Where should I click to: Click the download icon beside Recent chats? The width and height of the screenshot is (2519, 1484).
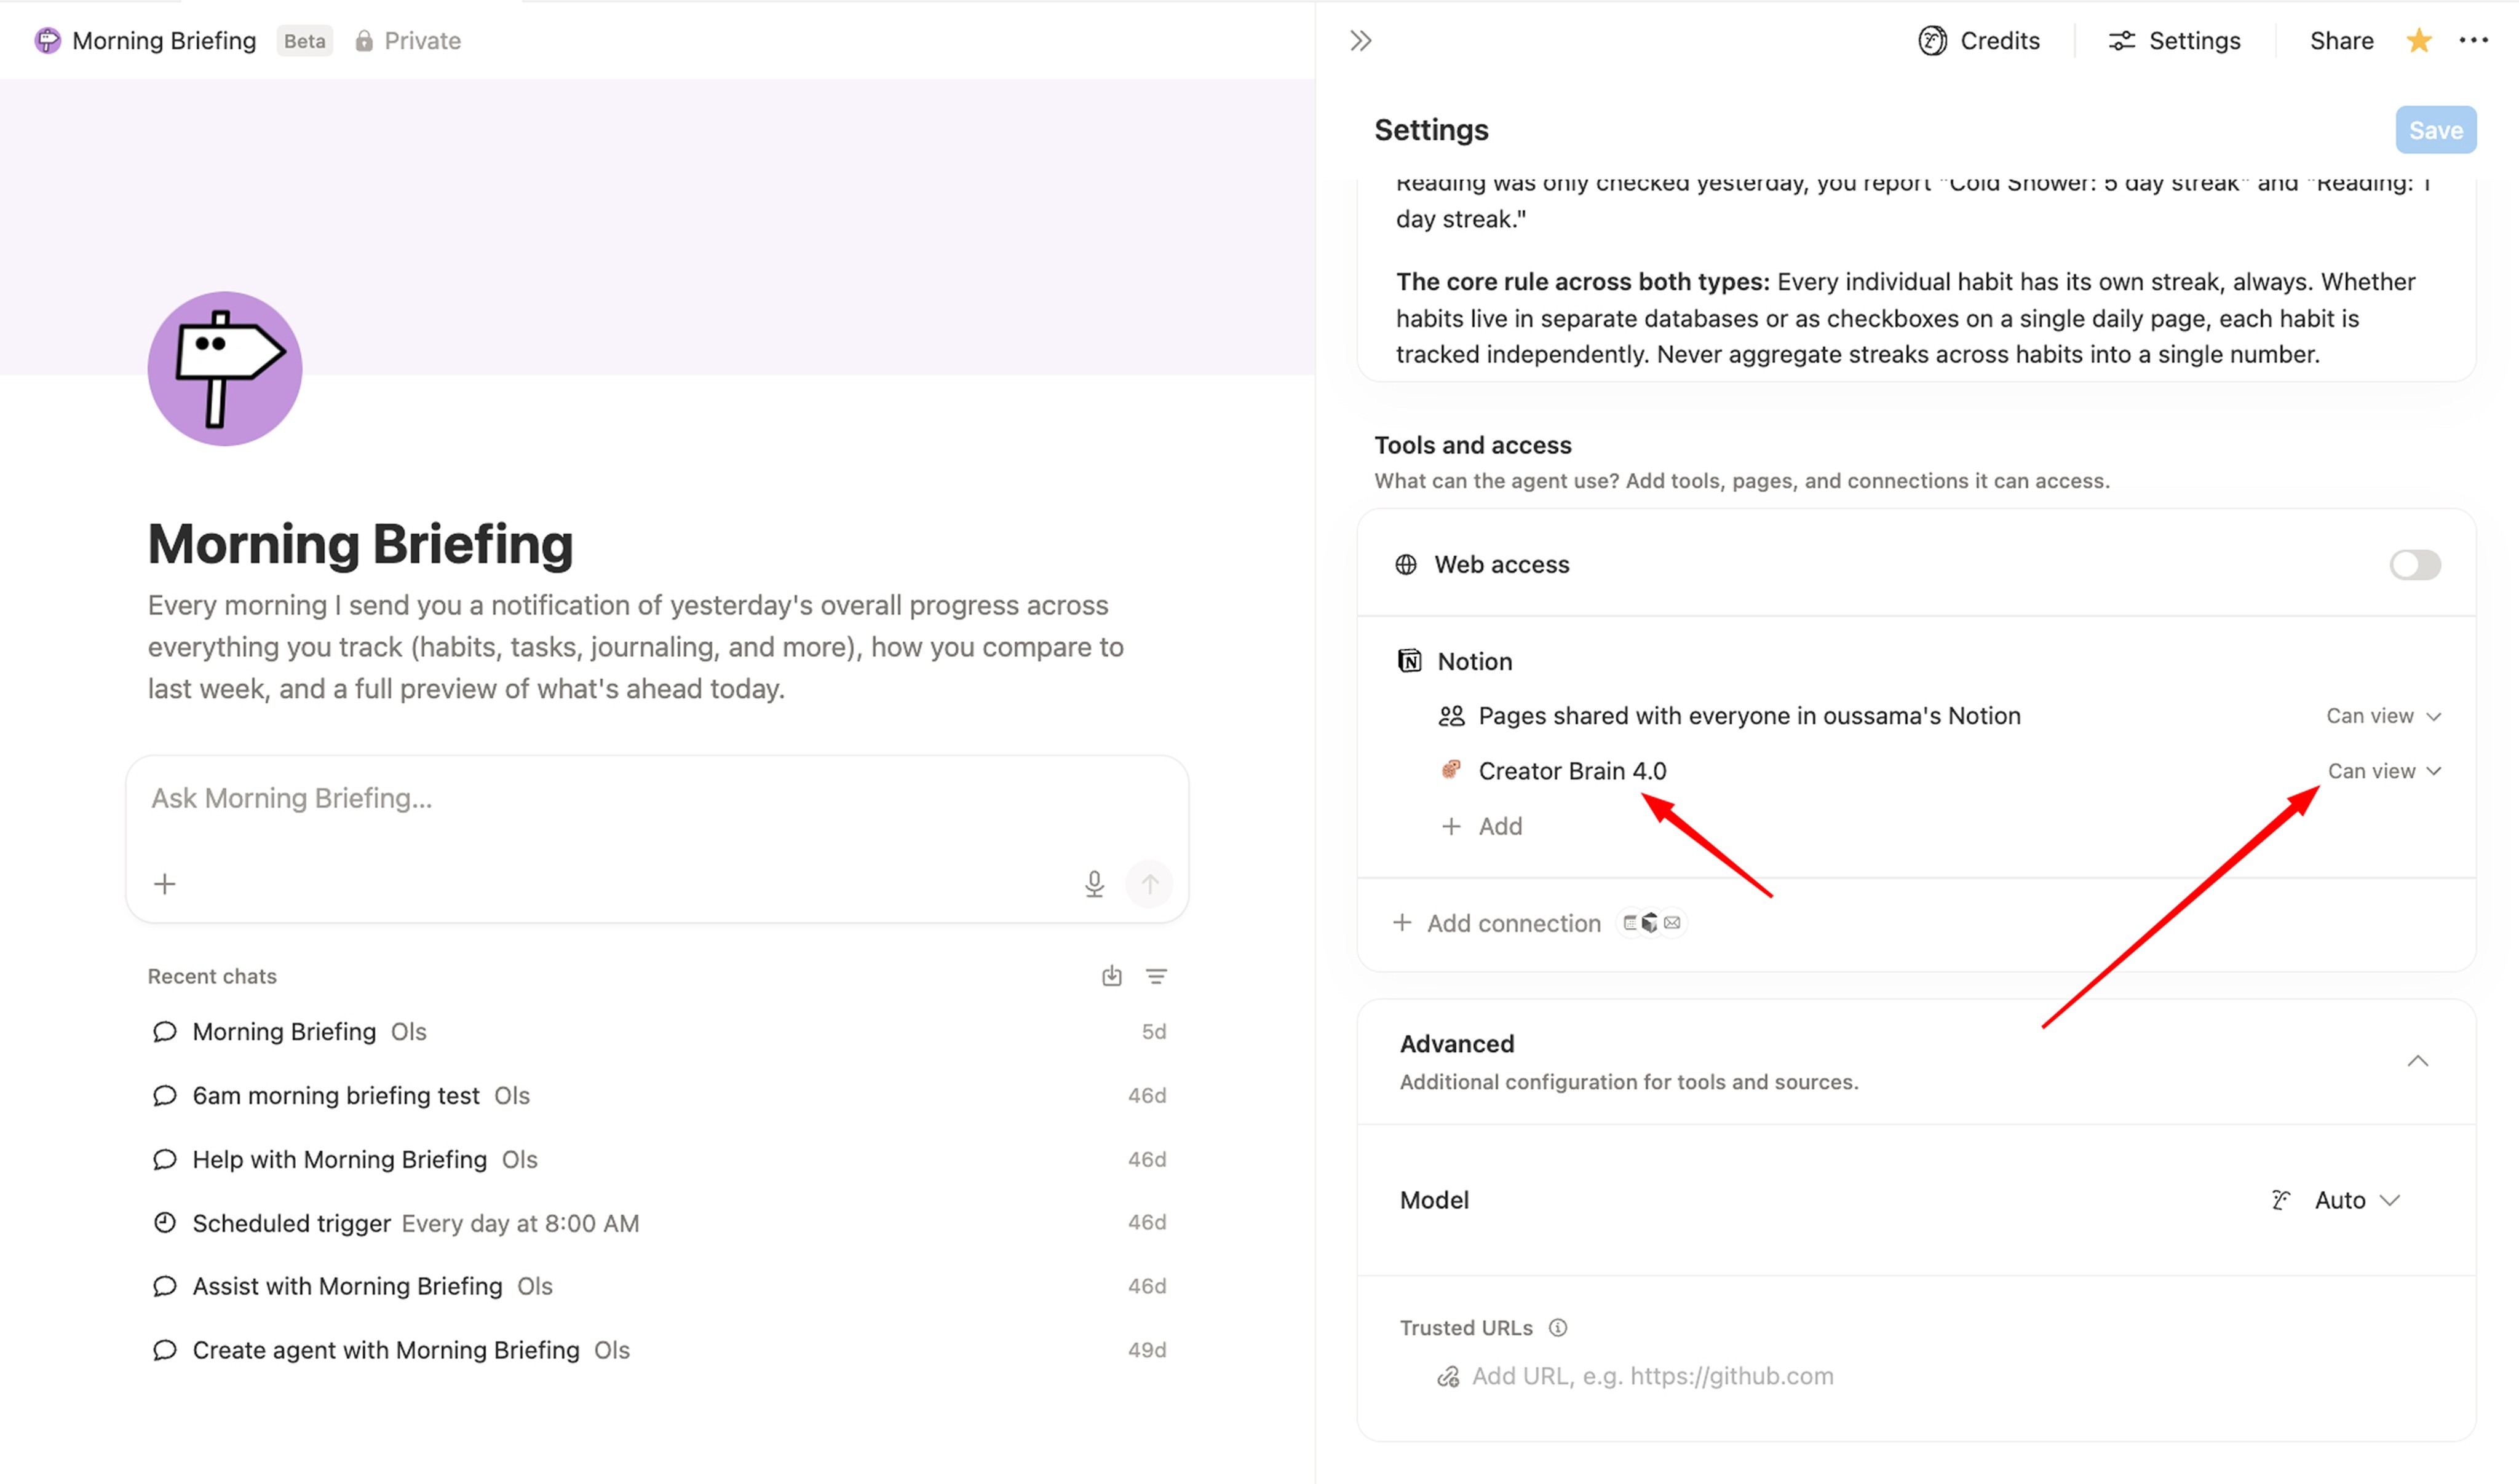[1111, 976]
